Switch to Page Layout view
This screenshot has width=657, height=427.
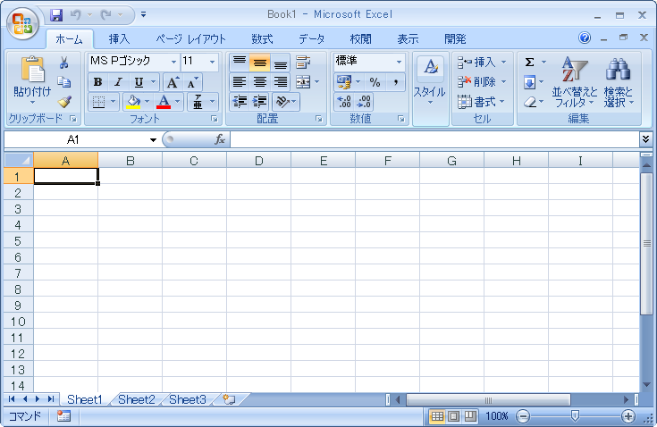pos(453,416)
